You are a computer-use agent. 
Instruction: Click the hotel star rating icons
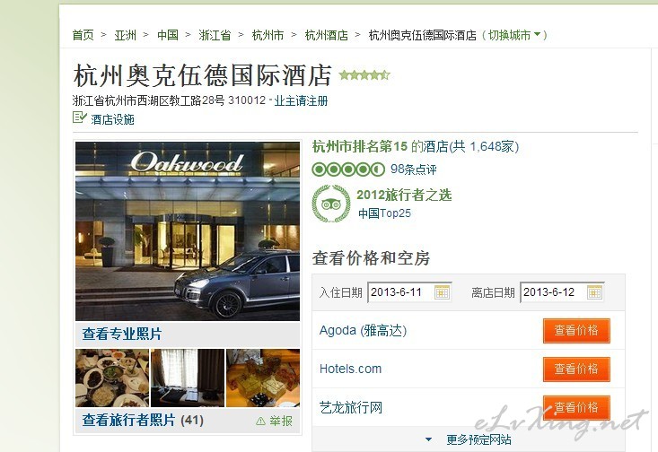[364, 75]
